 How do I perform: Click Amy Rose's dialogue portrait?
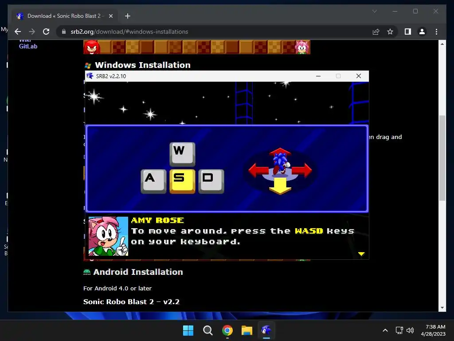[108, 236]
